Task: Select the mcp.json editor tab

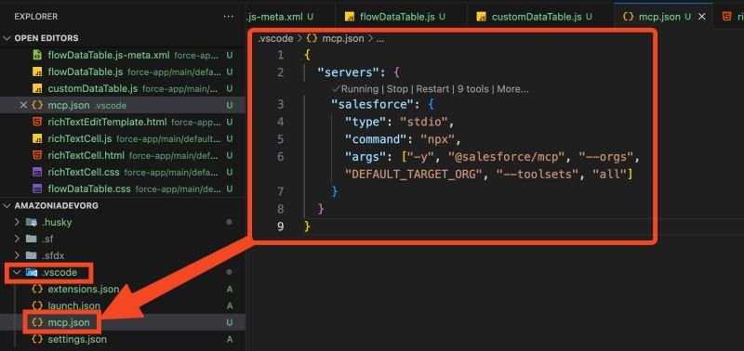Action: click(663, 17)
